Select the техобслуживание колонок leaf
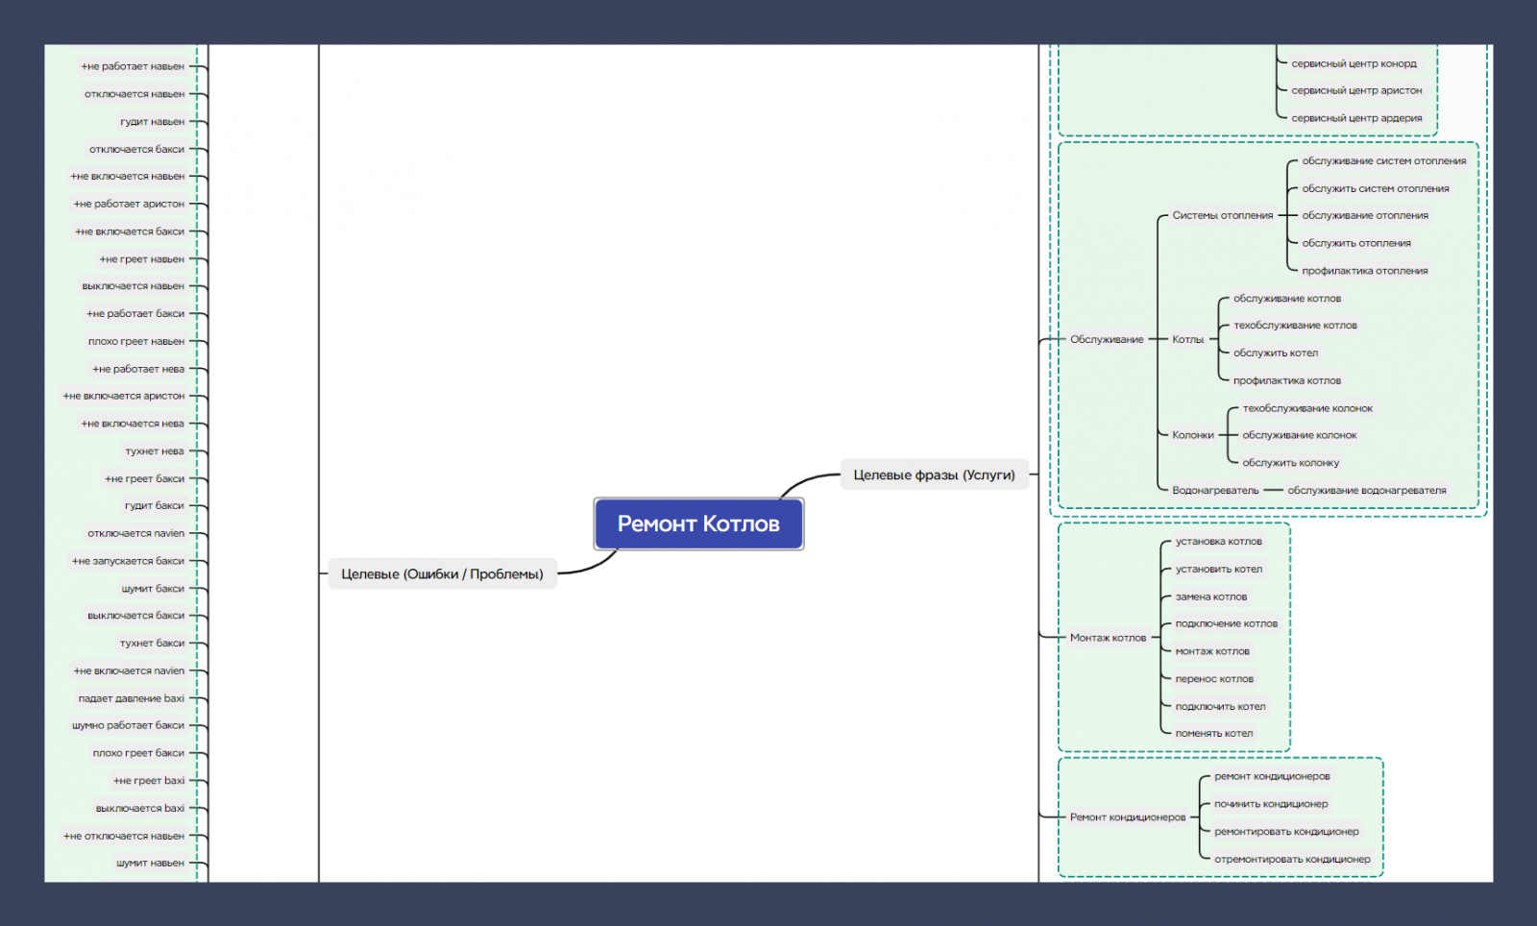The height and width of the screenshot is (926, 1537). pyautogui.click(x=1307, y=408)
